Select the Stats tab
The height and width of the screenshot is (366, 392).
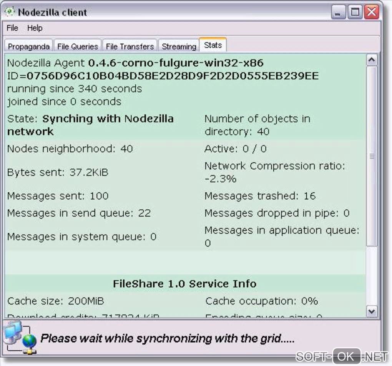tap(213, 45)
